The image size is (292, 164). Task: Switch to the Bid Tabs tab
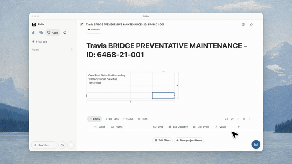(x=112, y=119)
